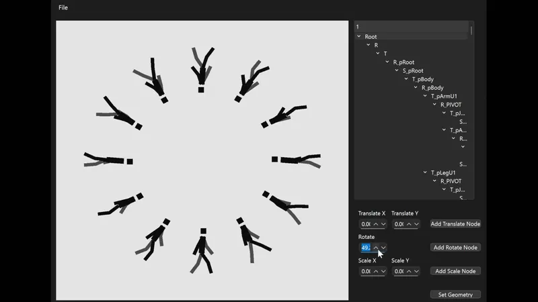The image size is (538, 302).
Task: Increase Scale X with up arrow
Action: (x=376, y=271)
